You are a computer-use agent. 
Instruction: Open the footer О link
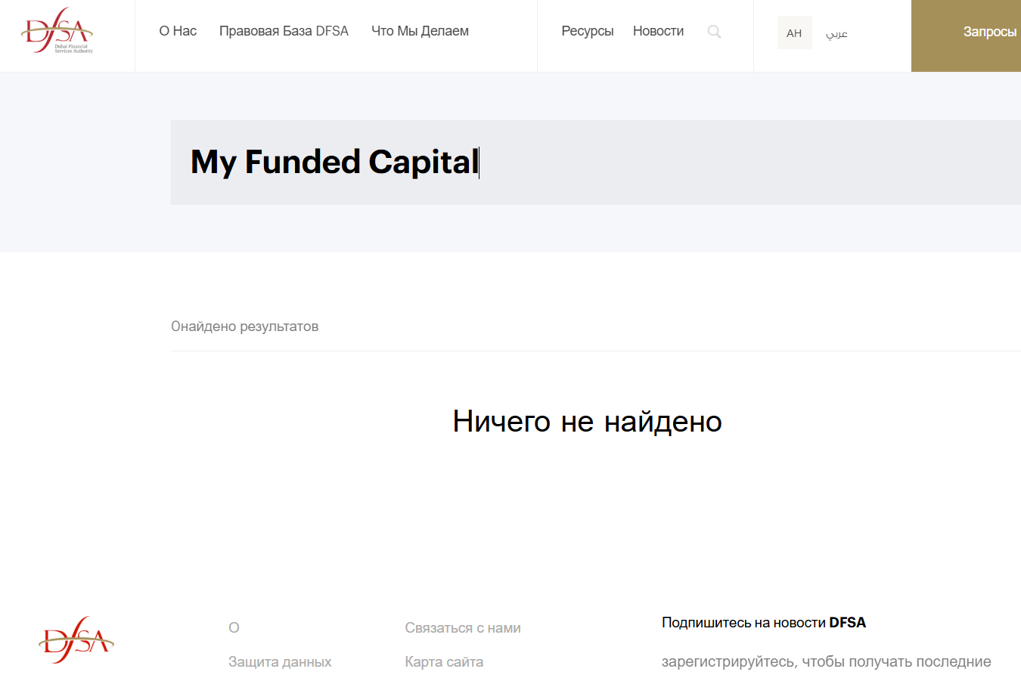point(234,627)
